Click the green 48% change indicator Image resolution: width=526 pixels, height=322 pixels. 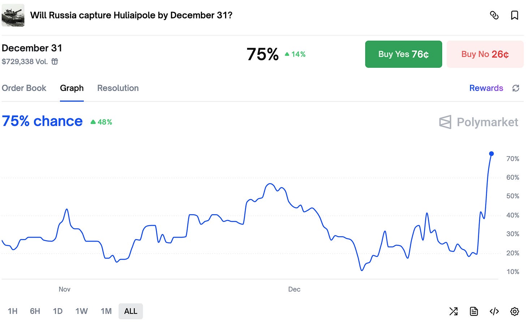click(101, 122)
